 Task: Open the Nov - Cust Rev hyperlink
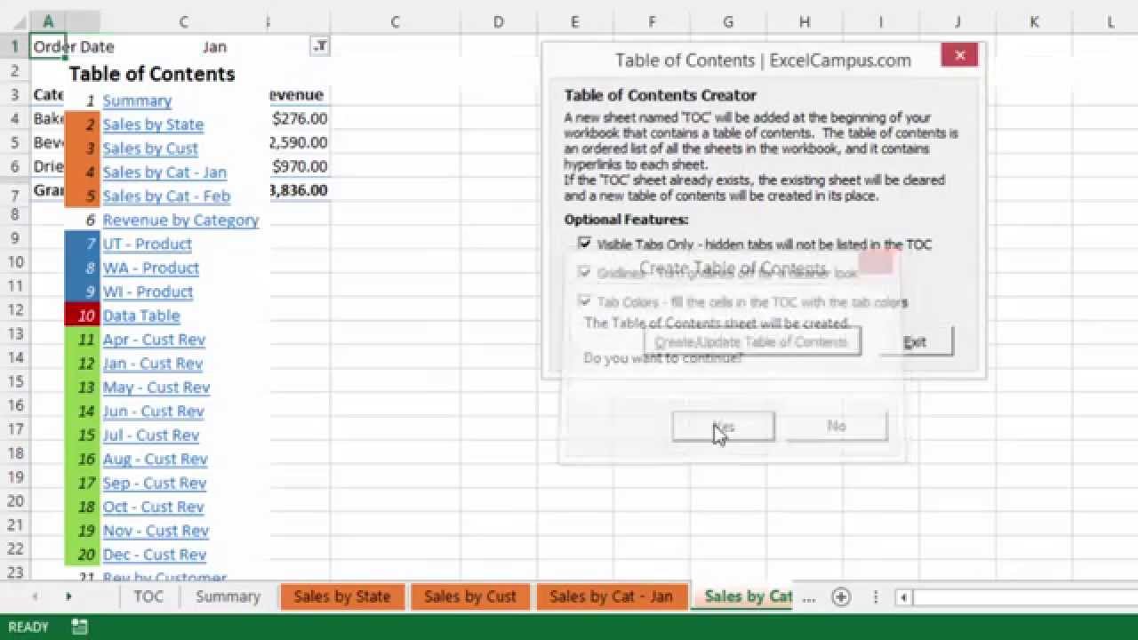point(156,531)
